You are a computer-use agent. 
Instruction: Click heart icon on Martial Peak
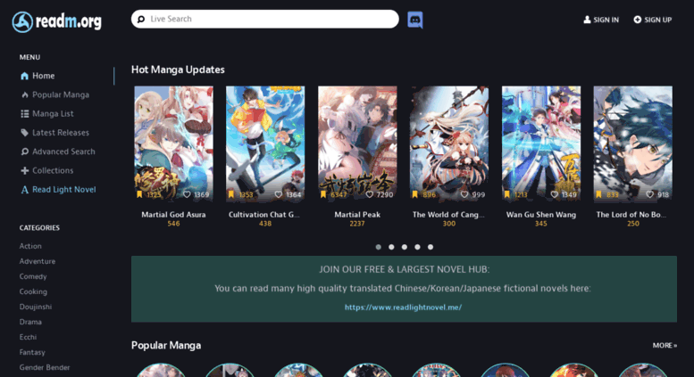(370, 194)
